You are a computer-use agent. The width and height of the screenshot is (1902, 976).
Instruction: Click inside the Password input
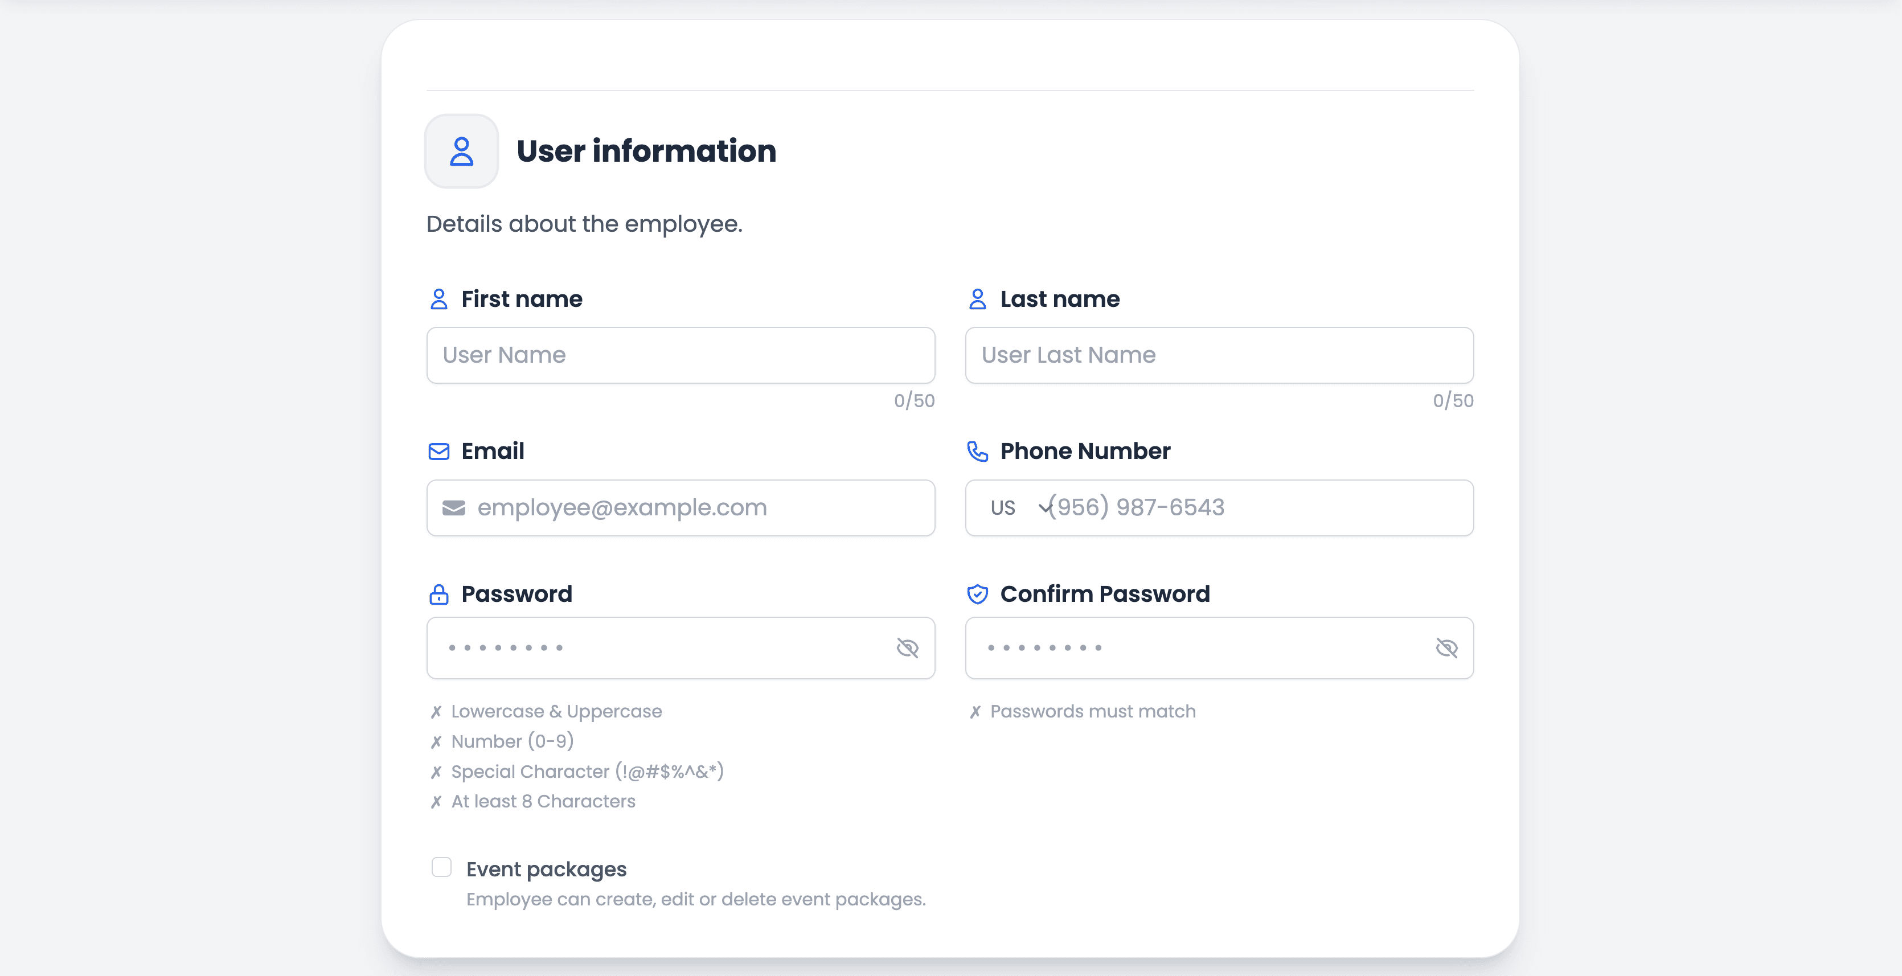coord(665,648)
